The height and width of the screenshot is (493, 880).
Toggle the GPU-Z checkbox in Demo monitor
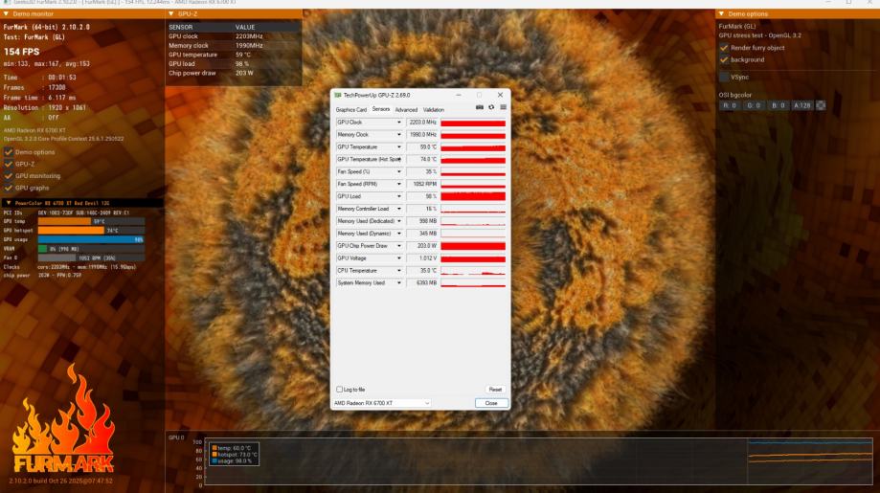tap(9, 164)
